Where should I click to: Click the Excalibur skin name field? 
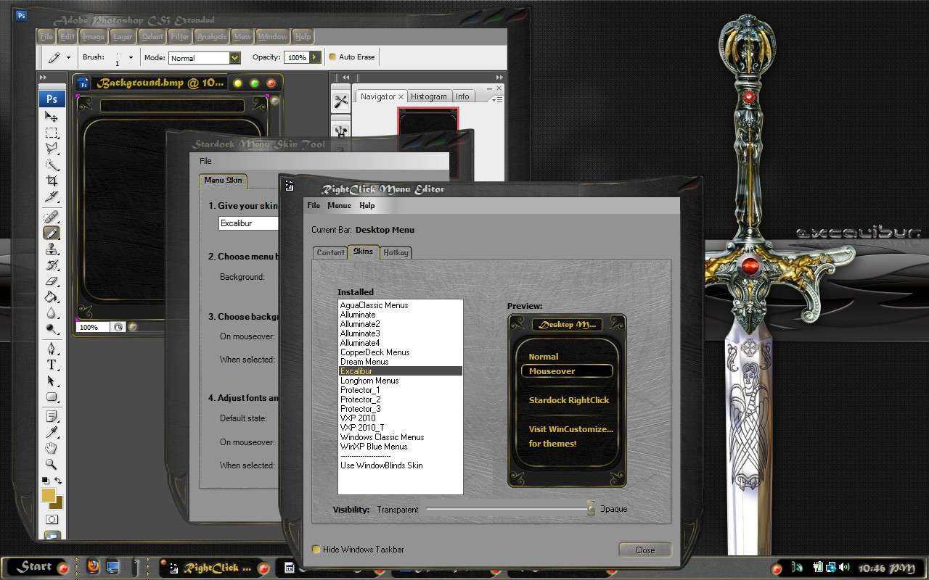[x=249, y=223]
